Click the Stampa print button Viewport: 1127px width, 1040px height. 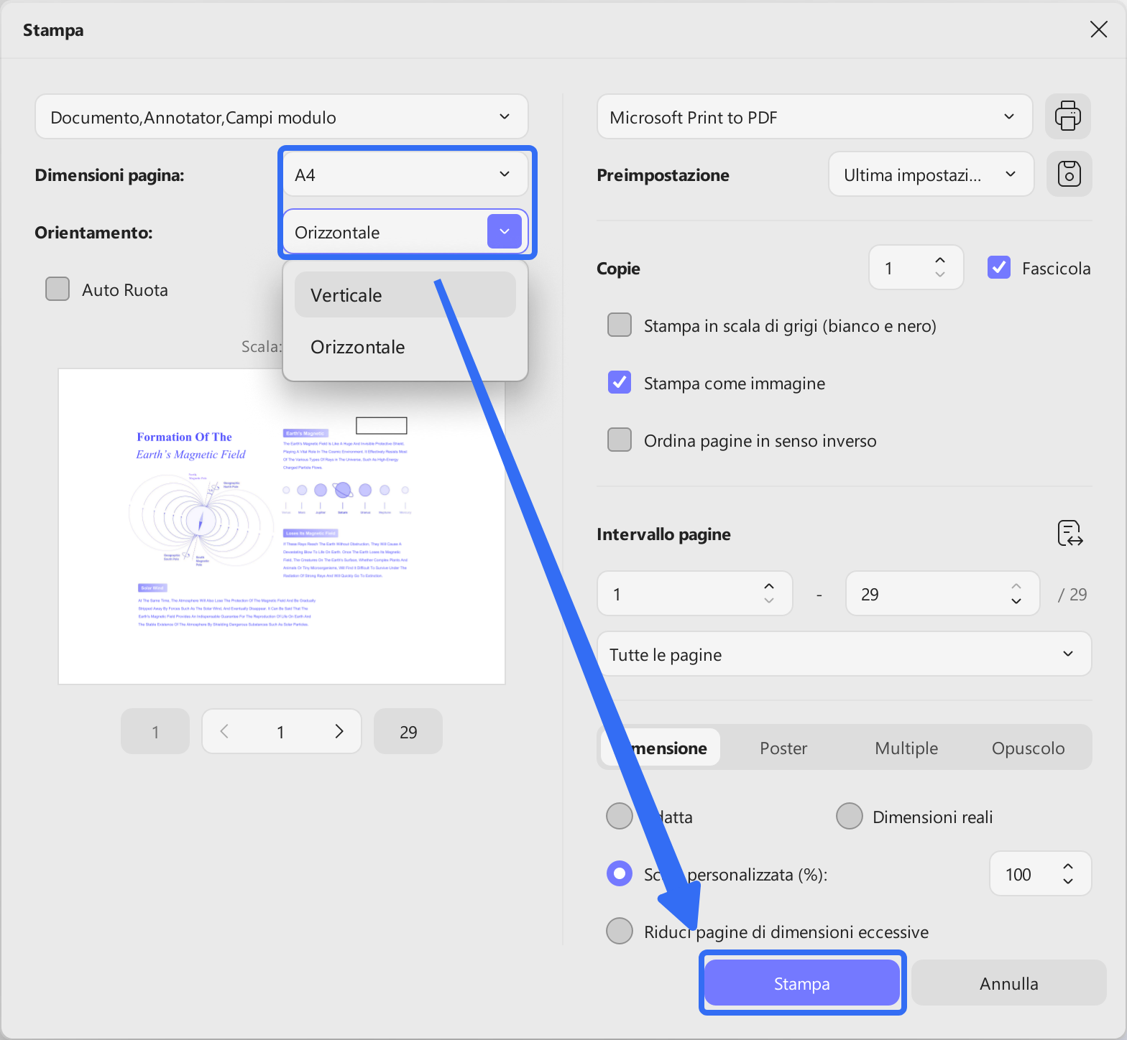pos(802,983)
